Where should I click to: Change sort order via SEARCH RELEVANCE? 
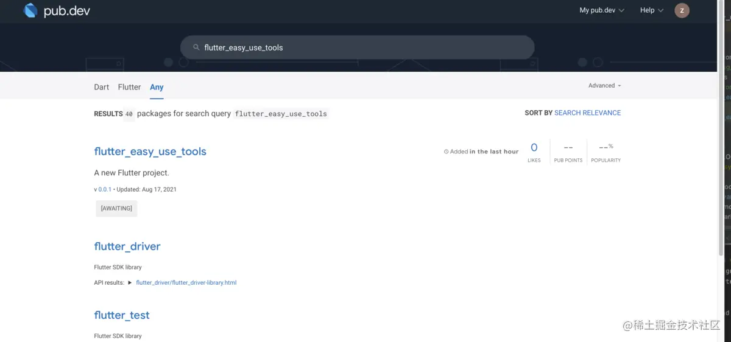(x=587, y=113)
